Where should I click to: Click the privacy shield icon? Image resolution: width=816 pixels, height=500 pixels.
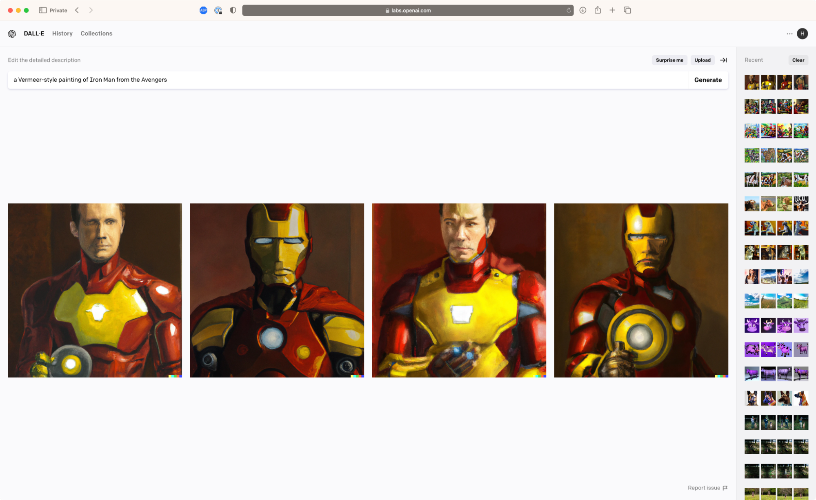(x=233, y=10)
